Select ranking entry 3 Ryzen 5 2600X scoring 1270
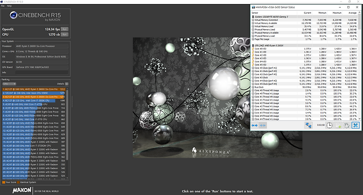Image resolution: width=363 pixels, height=195 pixels. pos(34,96)
